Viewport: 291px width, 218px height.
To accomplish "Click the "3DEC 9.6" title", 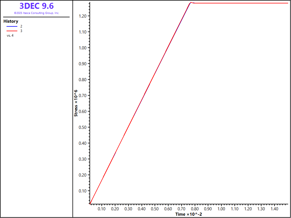I will (x=36, y=6).
